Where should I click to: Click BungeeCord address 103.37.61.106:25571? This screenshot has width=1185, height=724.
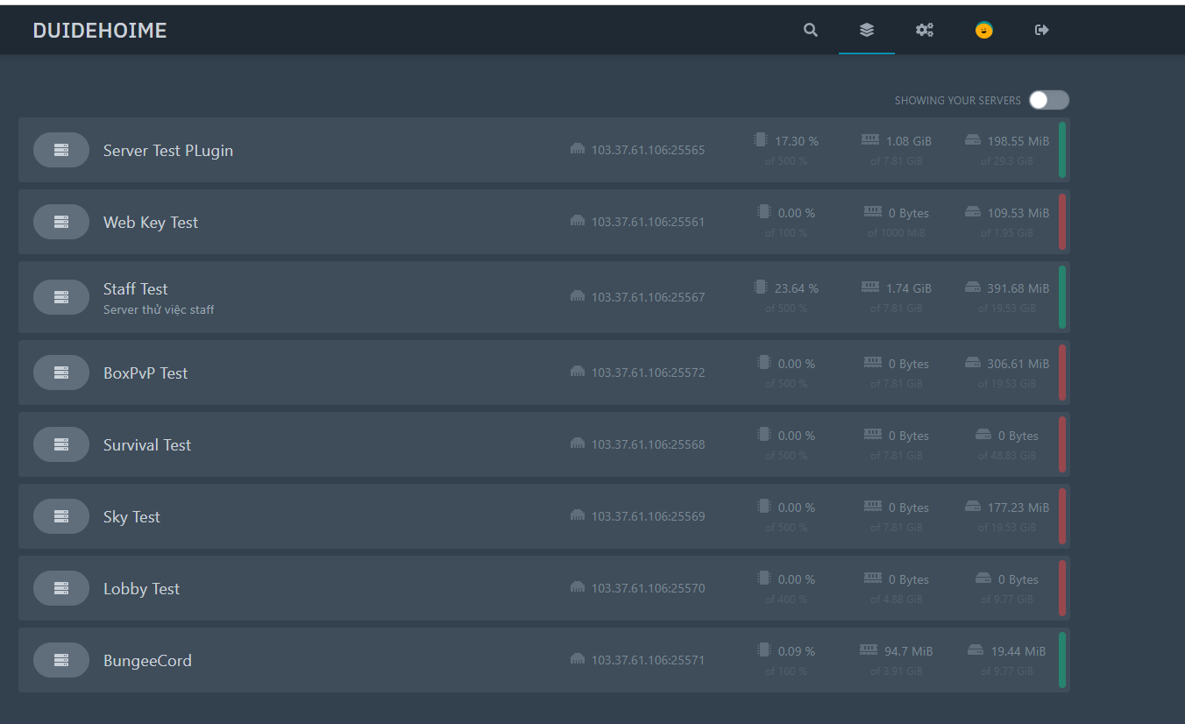pos(648,660)
